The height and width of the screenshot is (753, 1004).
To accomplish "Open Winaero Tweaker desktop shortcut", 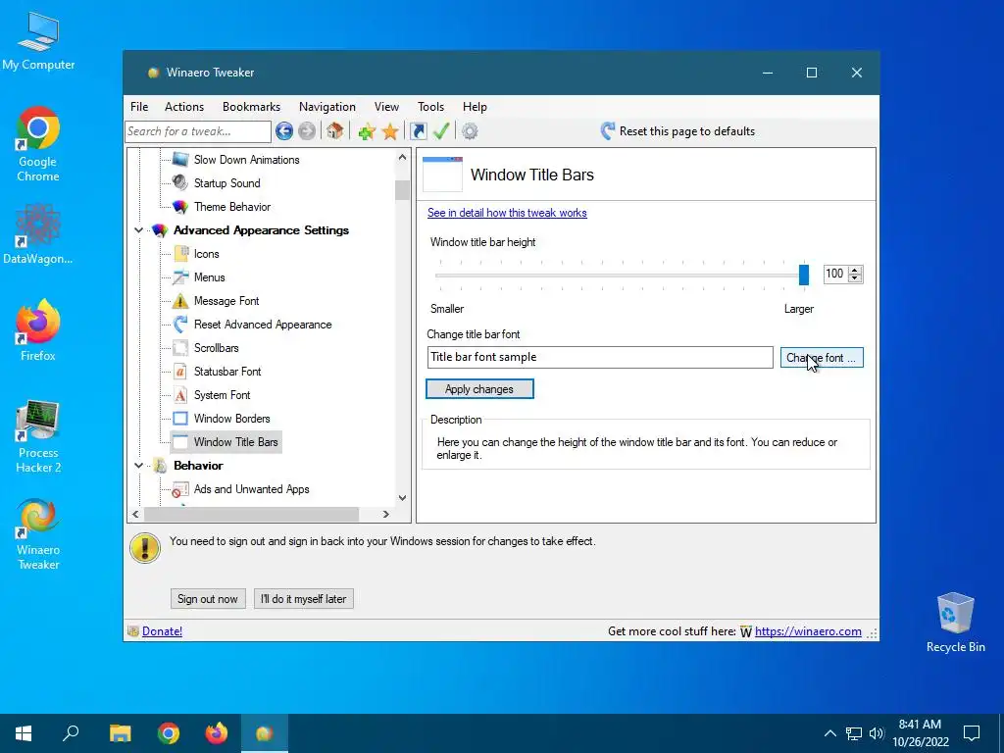I will click(x=38, y=534).
